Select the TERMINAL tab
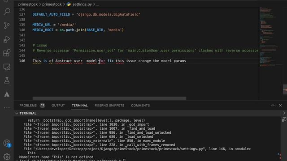The width and height of the screenshot is (287, 161). pyautogui.click(x=80, y=106)
